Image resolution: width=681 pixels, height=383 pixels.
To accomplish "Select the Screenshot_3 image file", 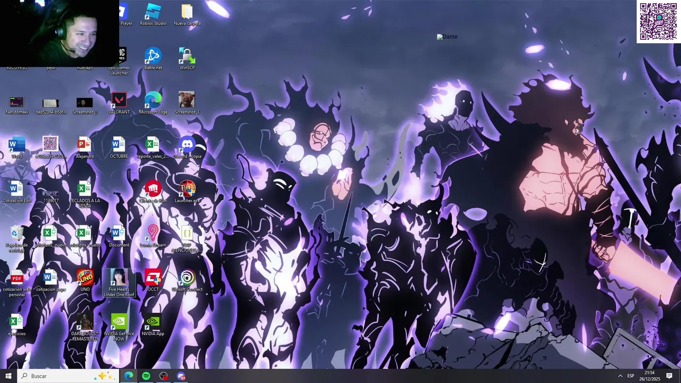I will click(x=187, y=103).
